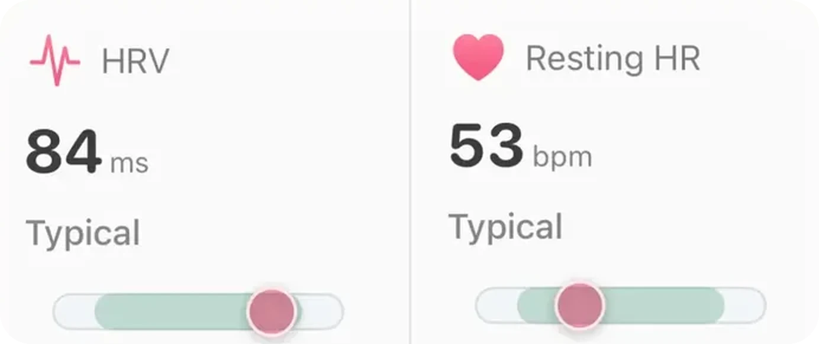Image resolution: width=819 pixels, height=344 pixels.
Task: Click pale left end of Resting HR bar
Action: click(497, 306)
